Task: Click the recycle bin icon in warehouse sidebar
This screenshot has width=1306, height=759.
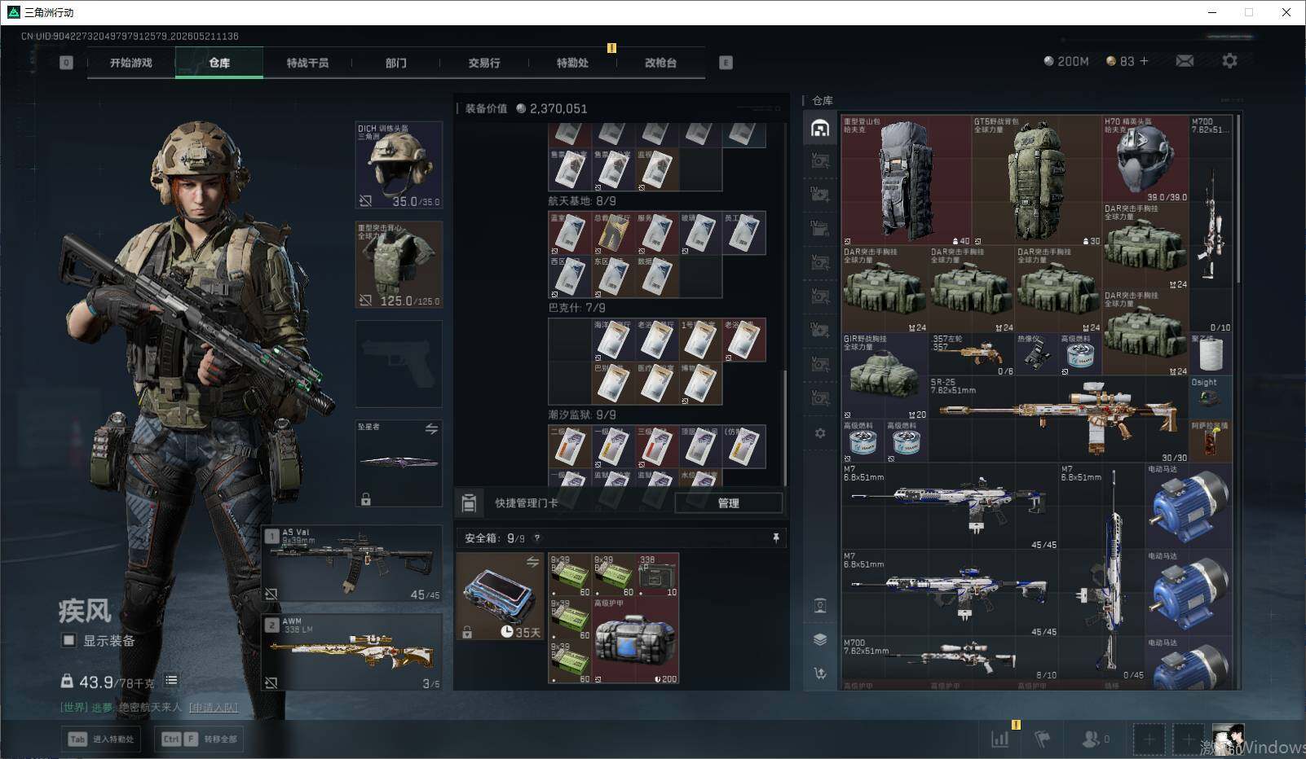Action: (x=820, y=605)
